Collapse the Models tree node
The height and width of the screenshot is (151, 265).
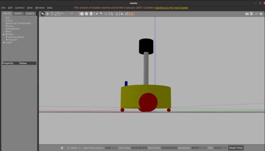point(3,34)
